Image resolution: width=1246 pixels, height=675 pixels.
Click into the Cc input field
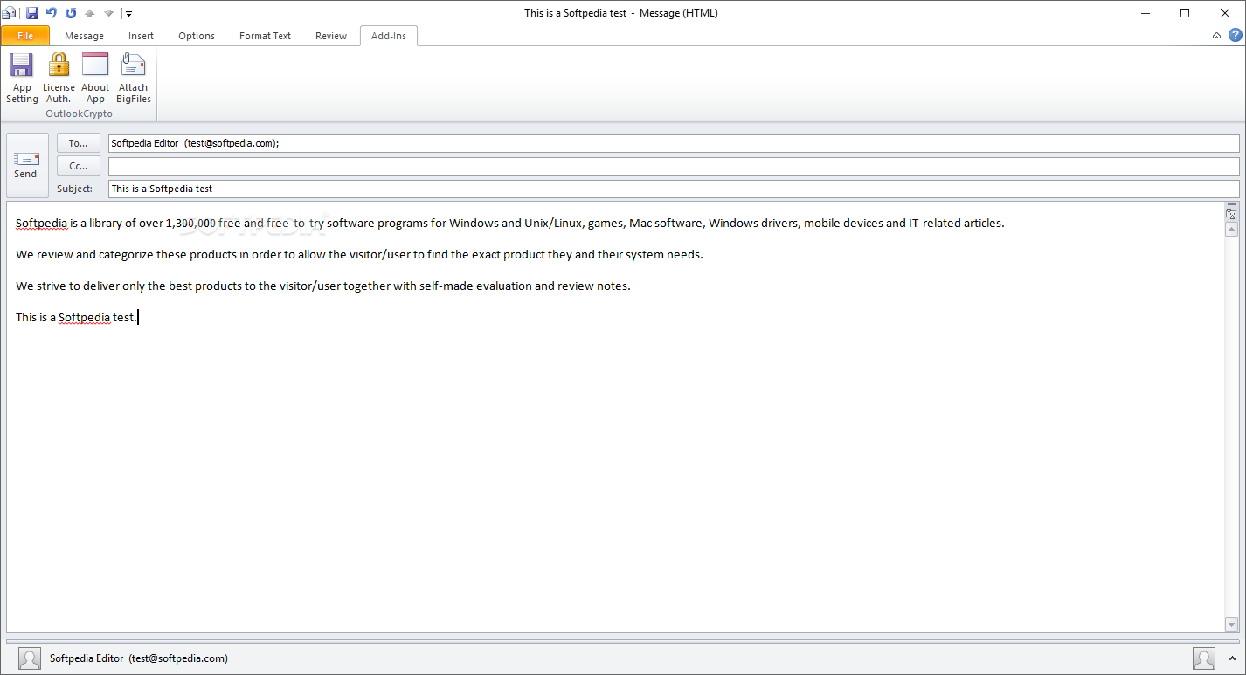coord(674,166)
